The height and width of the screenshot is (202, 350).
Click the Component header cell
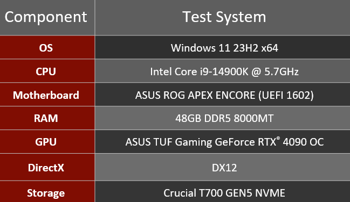(47, 17)
